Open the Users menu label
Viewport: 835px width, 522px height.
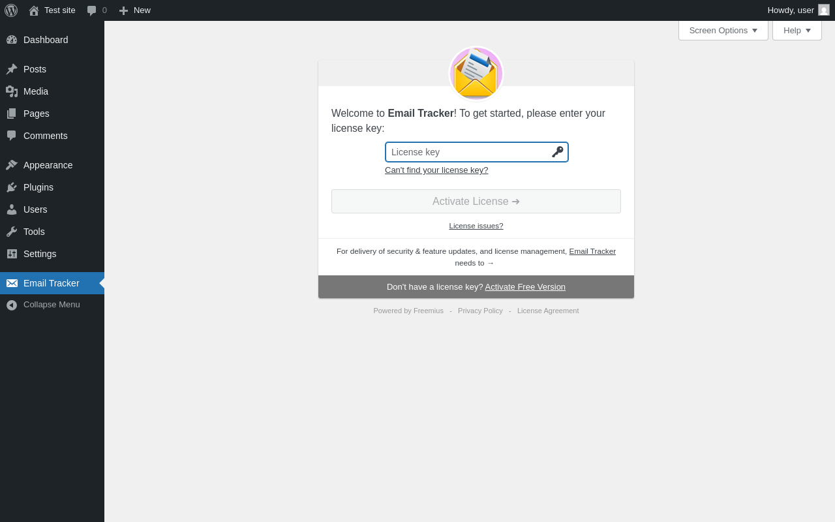coord(35,209)
